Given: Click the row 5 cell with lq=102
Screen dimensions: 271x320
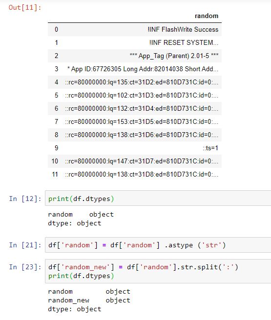Looking at the screenshot, I should tap(142, 95).
